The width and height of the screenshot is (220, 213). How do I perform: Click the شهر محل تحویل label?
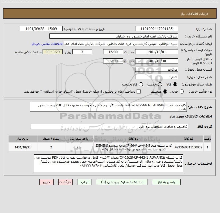pos(200,77)
